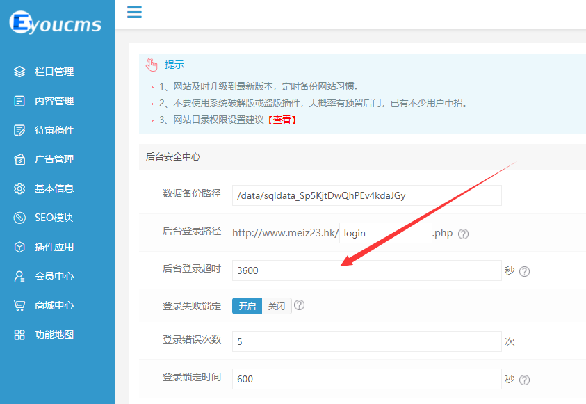Click help icon beside 后台登录路径 field

coord(464,234)
